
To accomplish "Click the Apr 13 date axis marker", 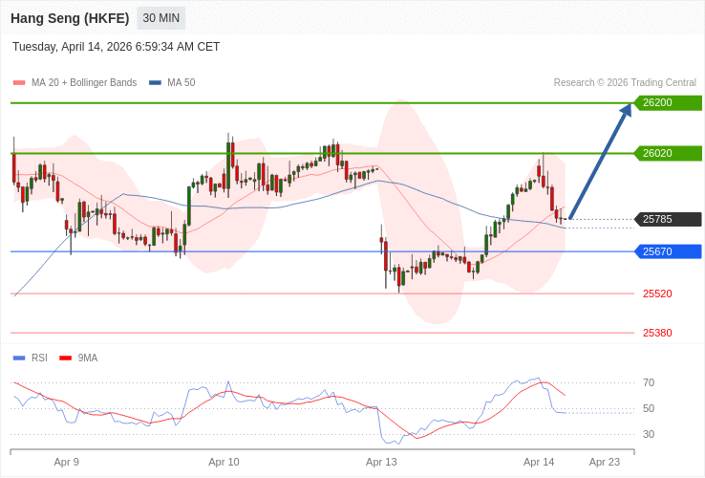I will (381, 462).
